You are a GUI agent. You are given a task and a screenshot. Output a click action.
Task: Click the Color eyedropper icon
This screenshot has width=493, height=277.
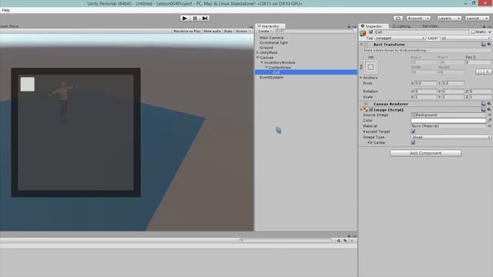(x=489, y=120)
